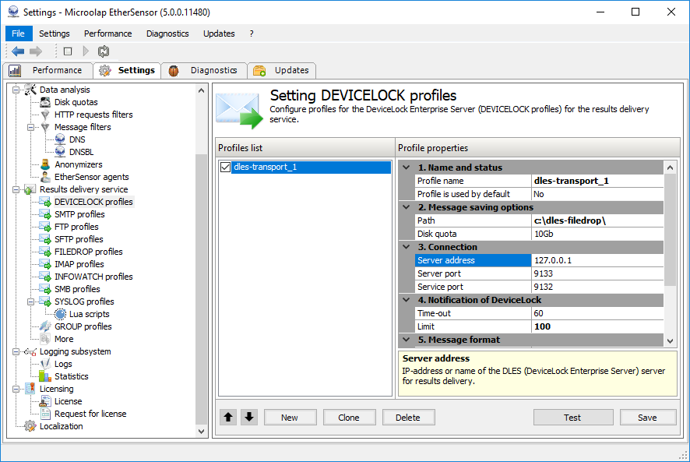The width and height of the screenshot is (690, 462).
Task: Select the More tree item
Action: pyautogui.click(x=64, y=339)
